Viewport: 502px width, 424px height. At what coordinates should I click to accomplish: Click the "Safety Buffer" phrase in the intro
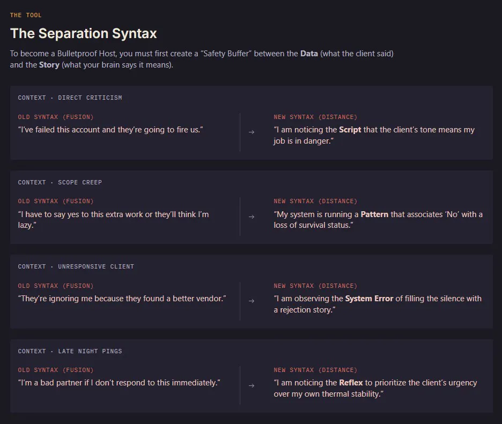pos(226,54)
